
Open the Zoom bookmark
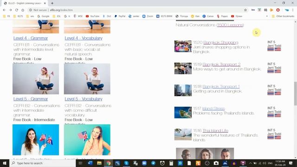148,16
